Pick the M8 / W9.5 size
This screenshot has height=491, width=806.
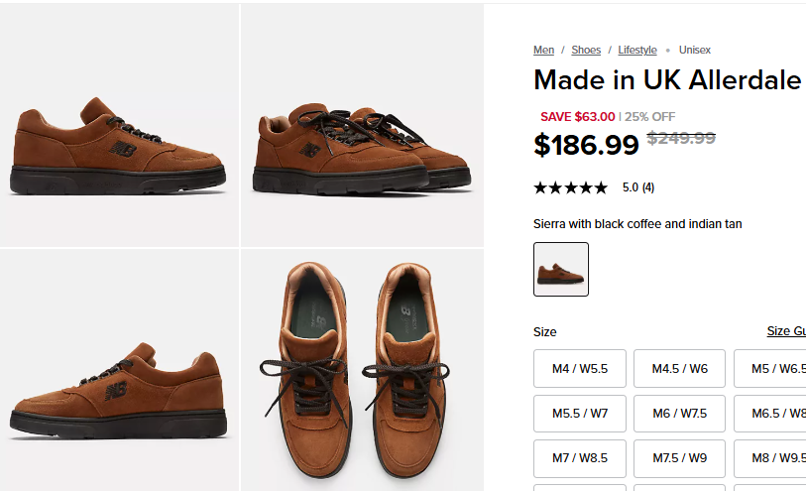(773, 458)
